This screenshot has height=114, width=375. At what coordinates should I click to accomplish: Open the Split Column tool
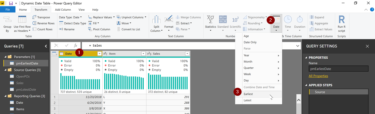(156, 24)
